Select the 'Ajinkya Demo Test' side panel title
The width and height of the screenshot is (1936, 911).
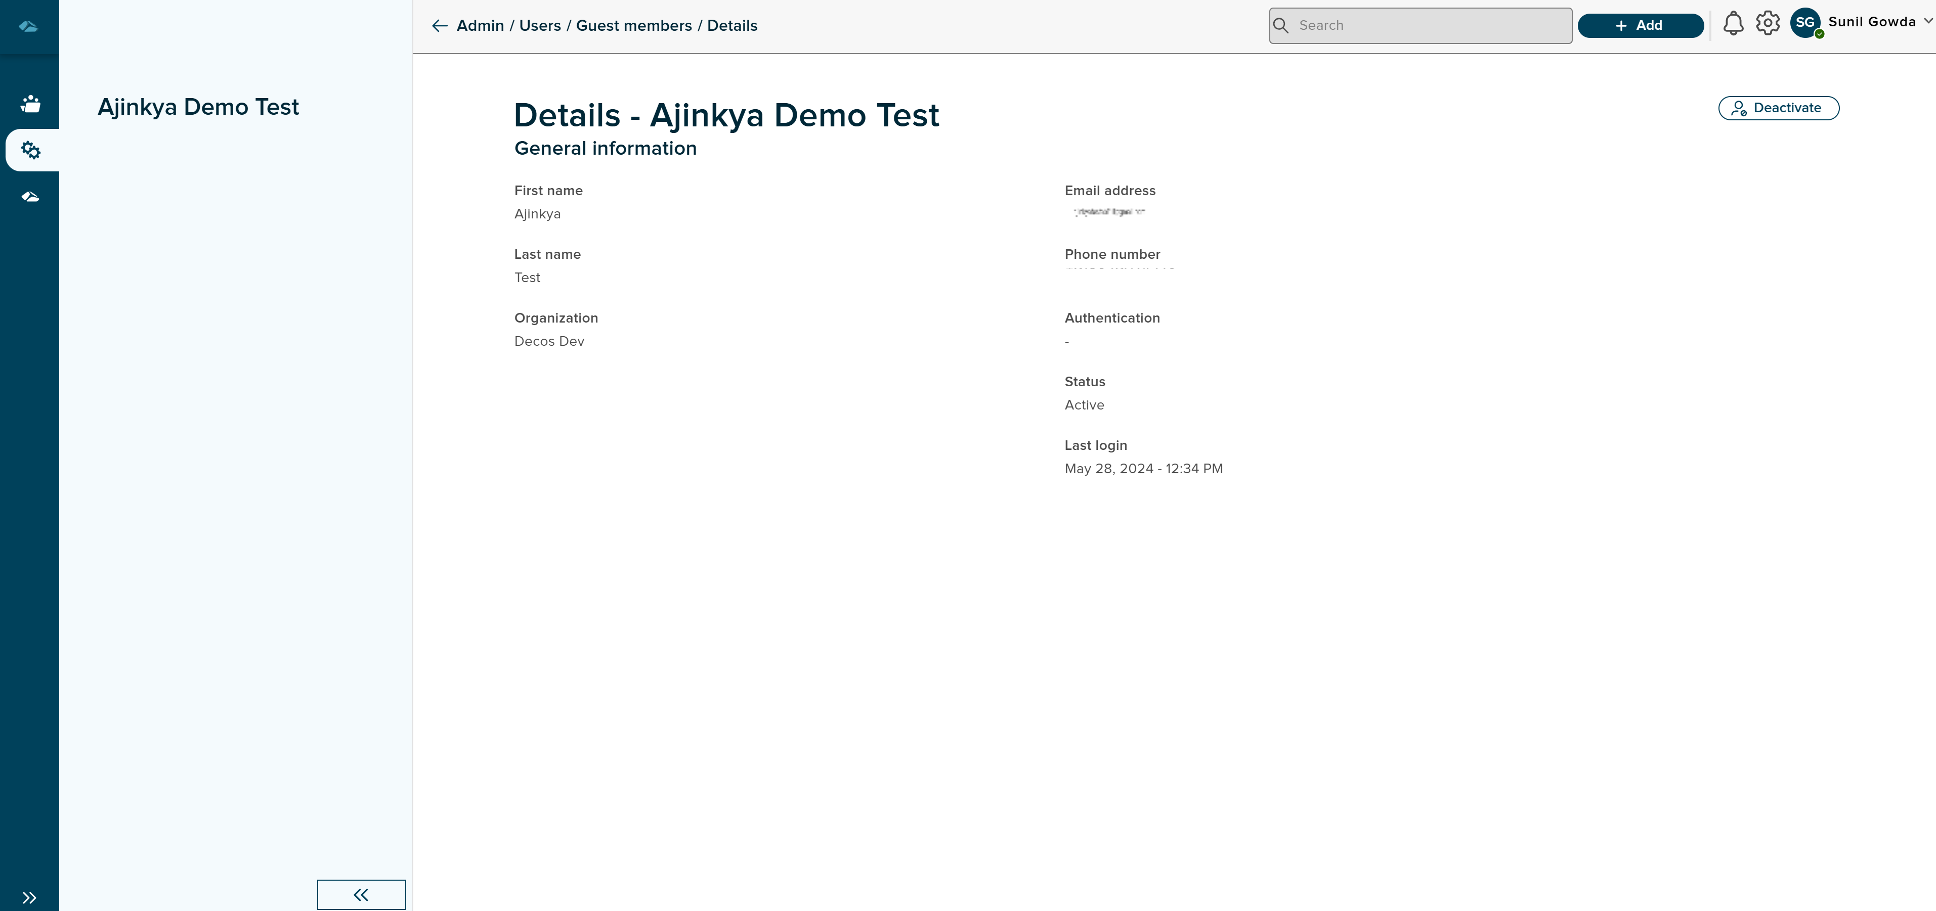pyautogui.click(x=198, y=107)
